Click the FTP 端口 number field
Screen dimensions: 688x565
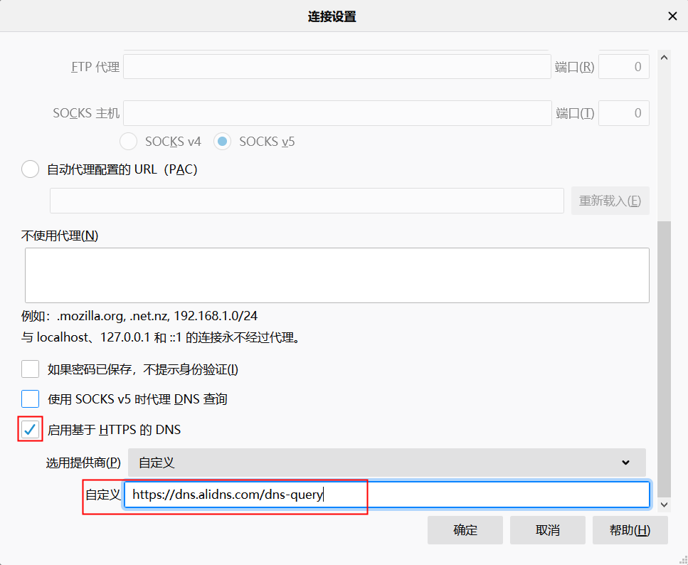(x=623, y=67)
